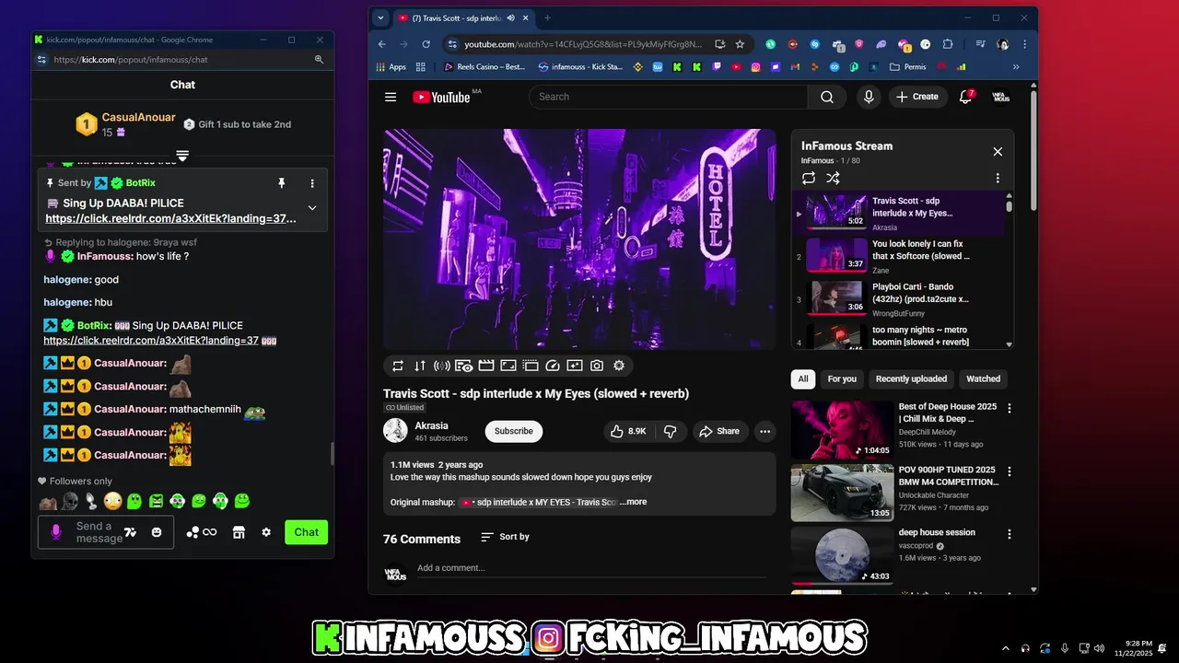
Task: Click the loop toggle under the video player
Action: 398,366
